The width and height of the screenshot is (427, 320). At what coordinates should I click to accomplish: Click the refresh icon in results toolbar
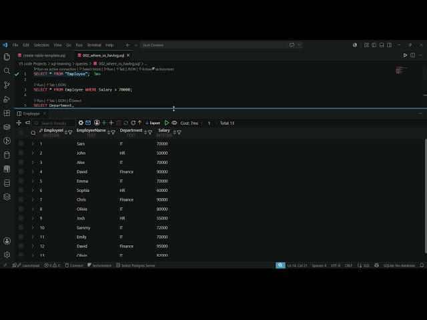[133, 123]
